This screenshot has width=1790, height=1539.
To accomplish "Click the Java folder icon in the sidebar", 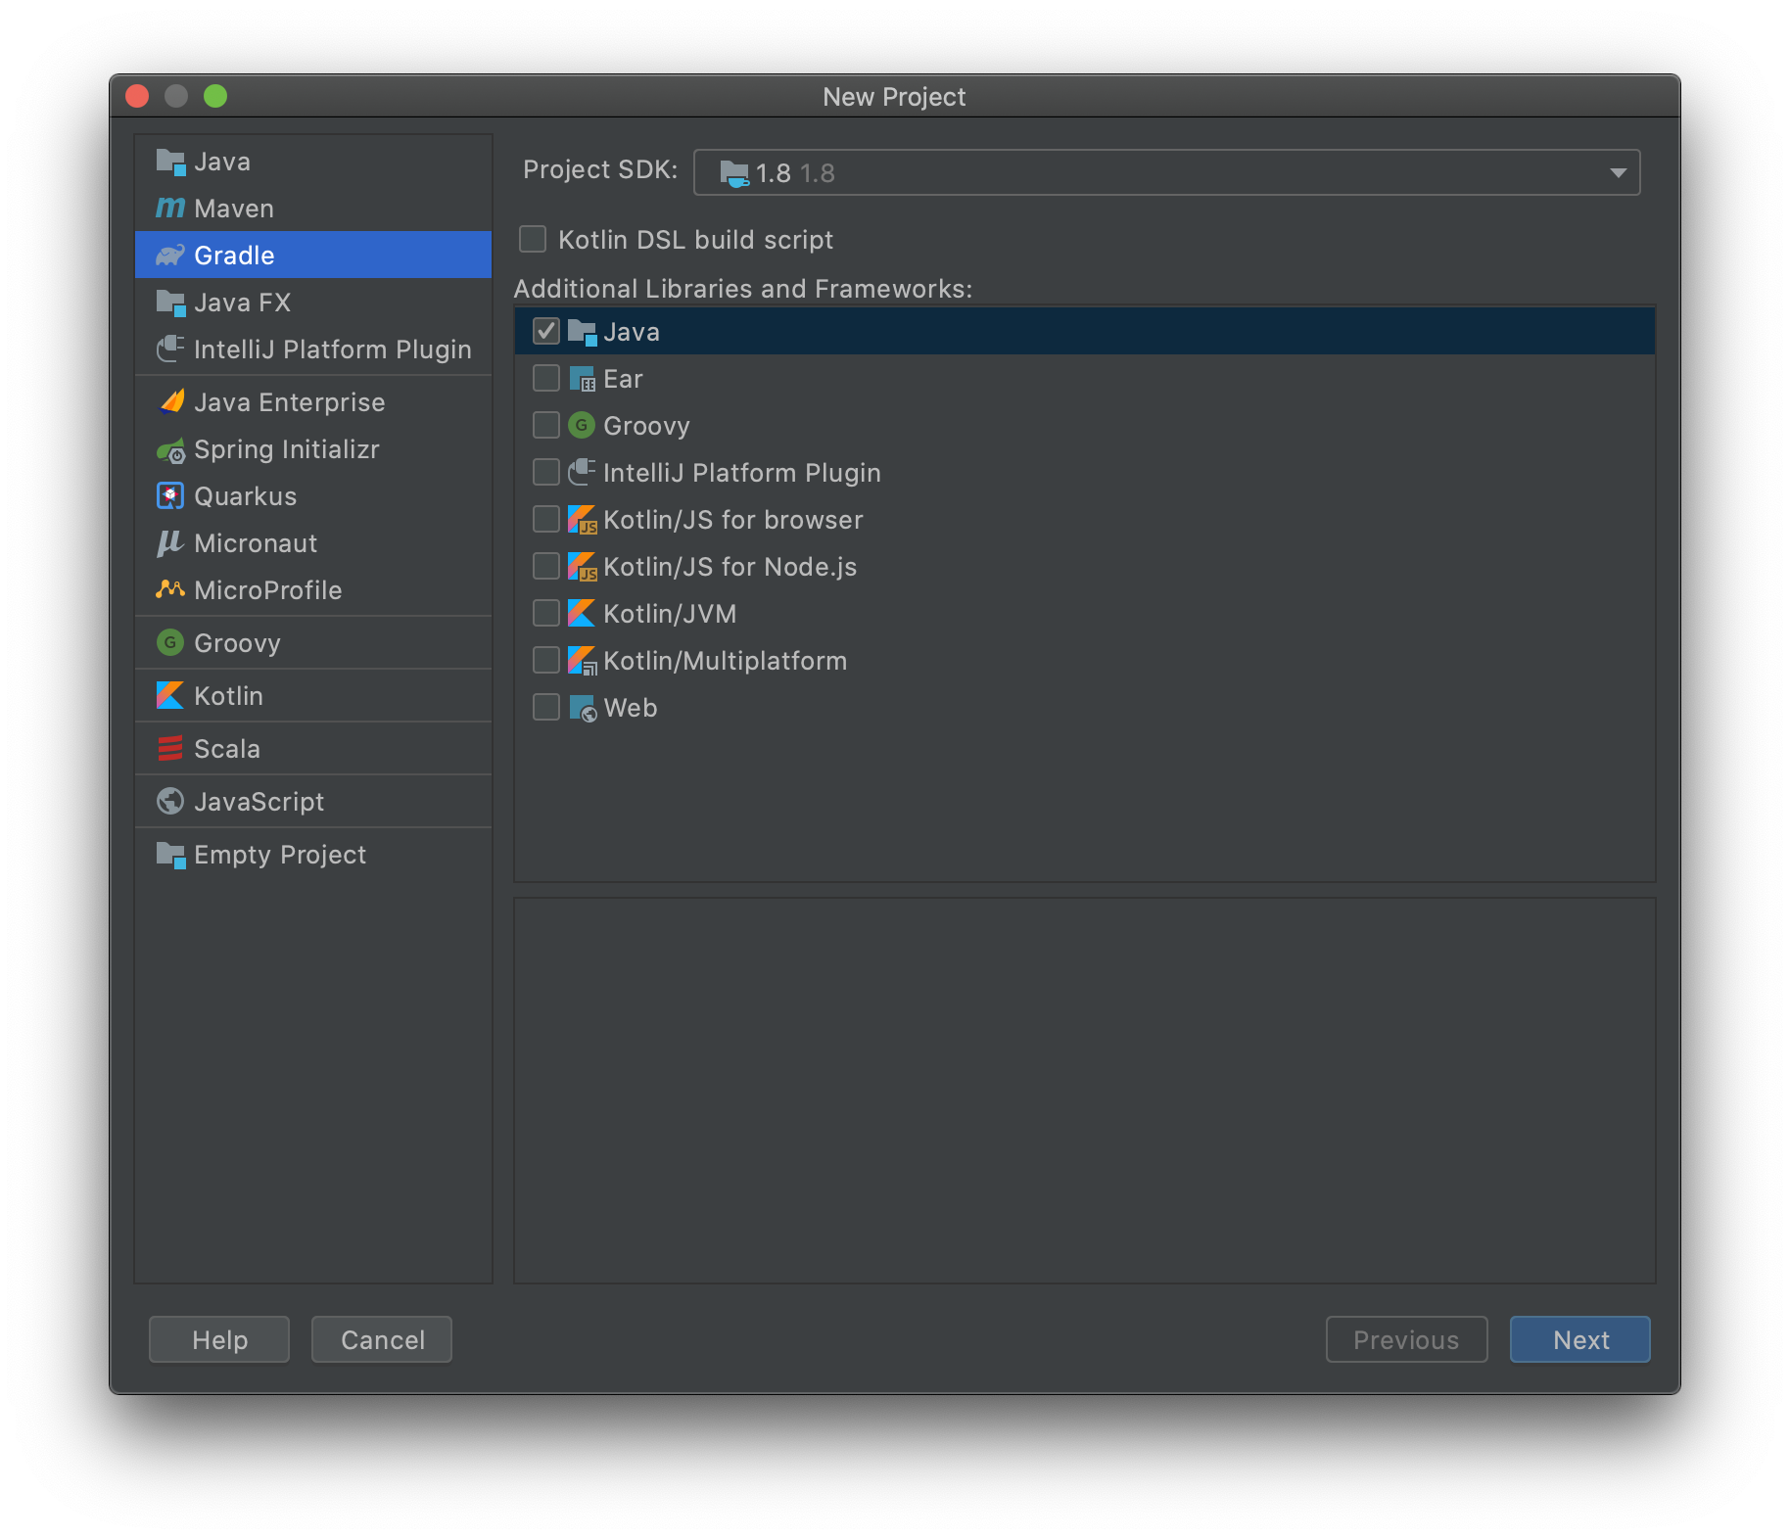I will coord(170,162).
